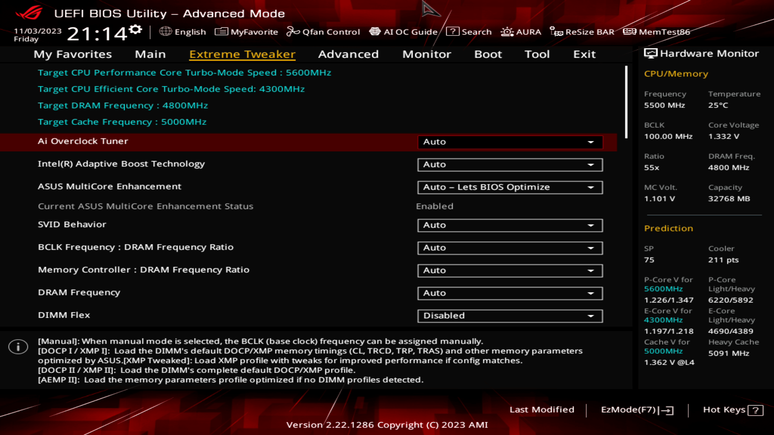Click the settings list scrollbar

(626, 102)
